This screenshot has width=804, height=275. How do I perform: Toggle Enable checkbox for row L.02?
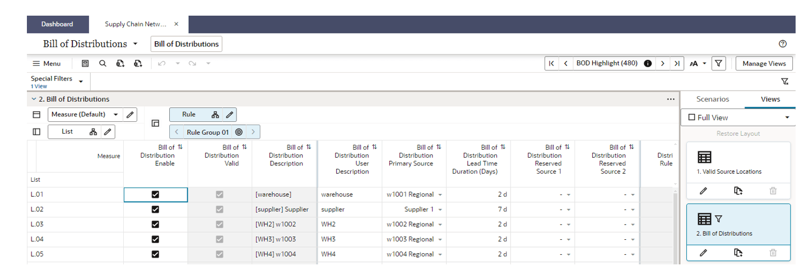[156, 210]
